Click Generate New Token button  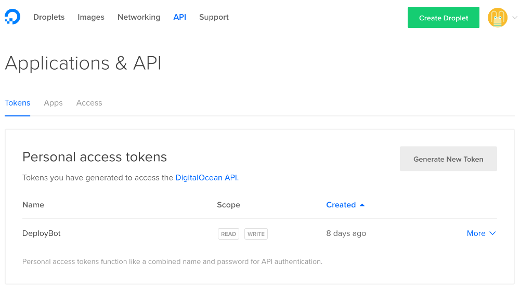coord(448,159)
